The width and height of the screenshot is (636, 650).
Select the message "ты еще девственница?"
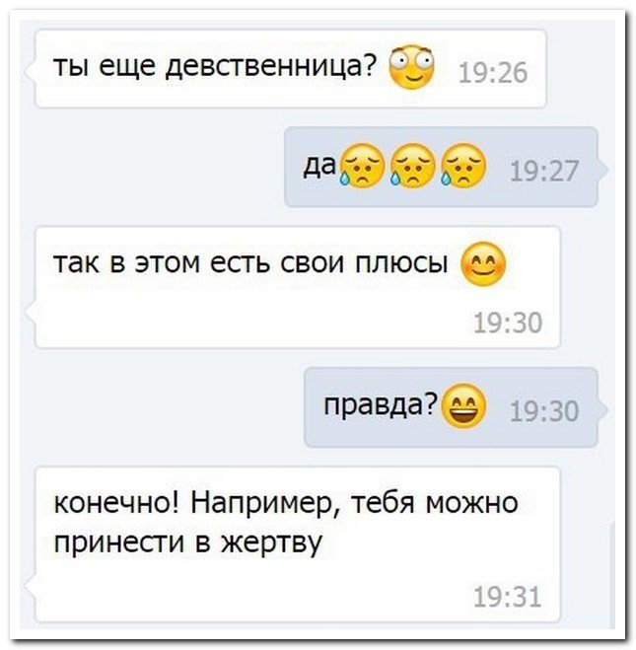coord(291,69)
